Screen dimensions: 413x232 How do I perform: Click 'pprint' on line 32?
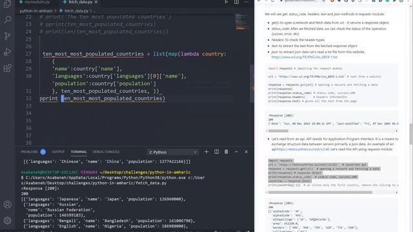(49, 99)
